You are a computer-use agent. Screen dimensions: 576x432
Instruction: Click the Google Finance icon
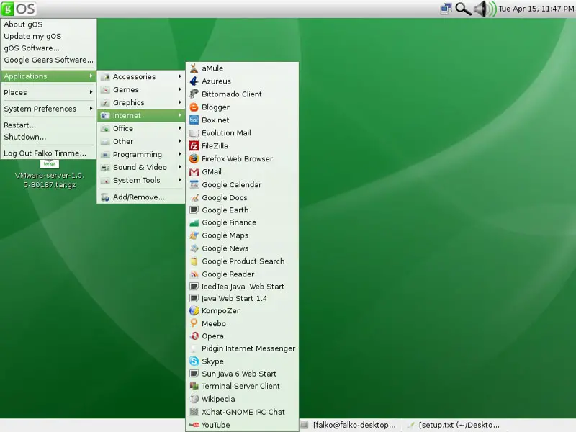point(194,222)
